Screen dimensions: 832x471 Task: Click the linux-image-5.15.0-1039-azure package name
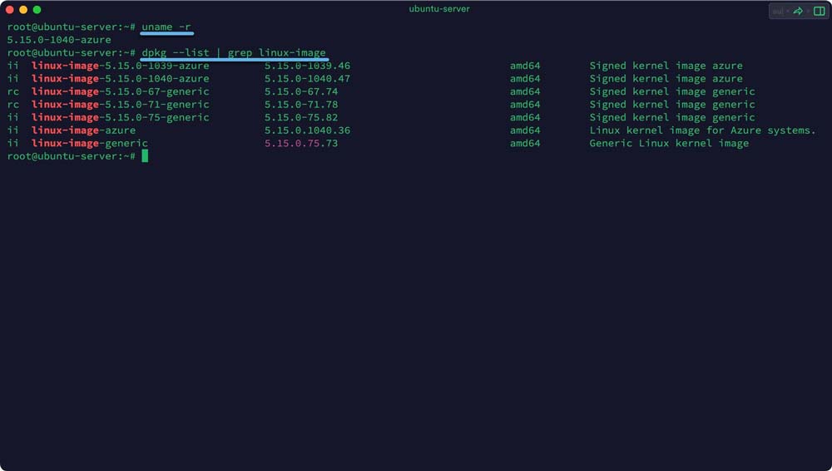pyautogui.click(x=121, y=66)
